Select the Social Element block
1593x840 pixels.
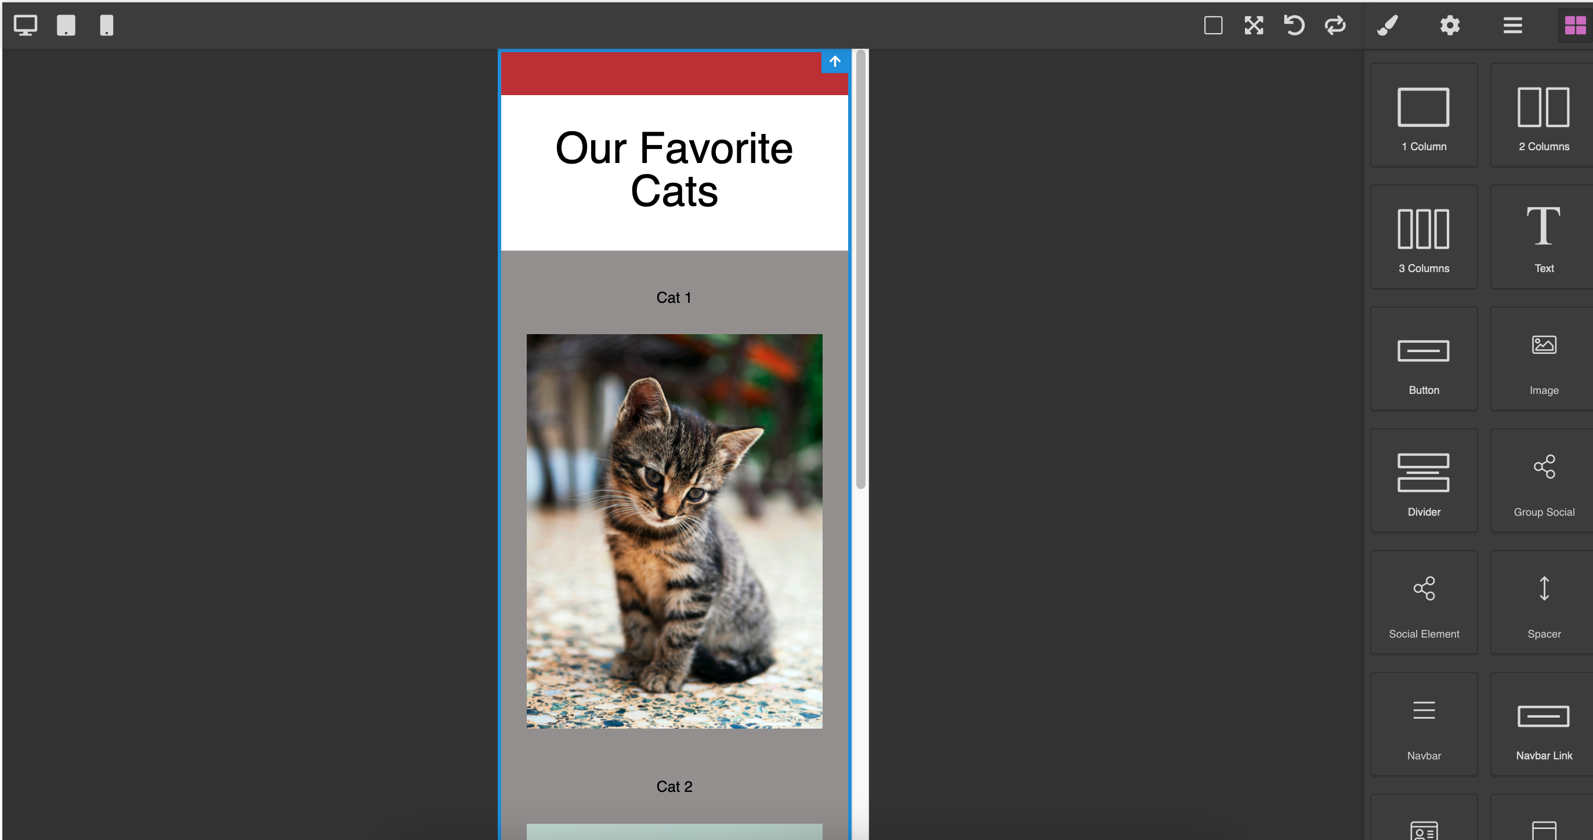click(x=1424, y=603)
